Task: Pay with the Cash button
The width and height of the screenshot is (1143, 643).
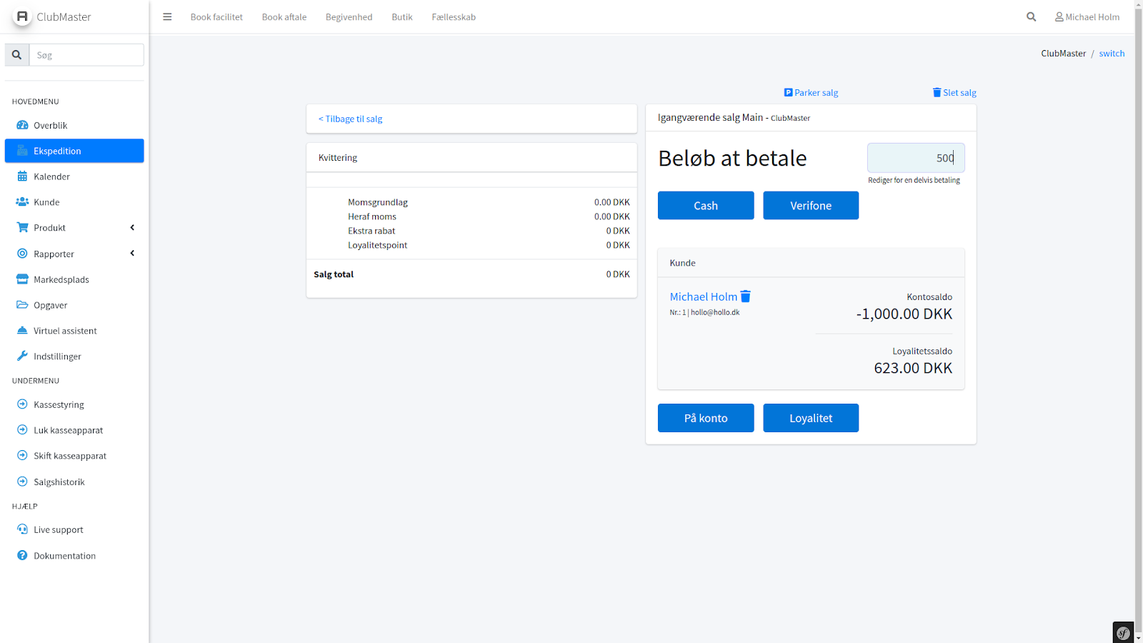Action: (x=705, y=206)
